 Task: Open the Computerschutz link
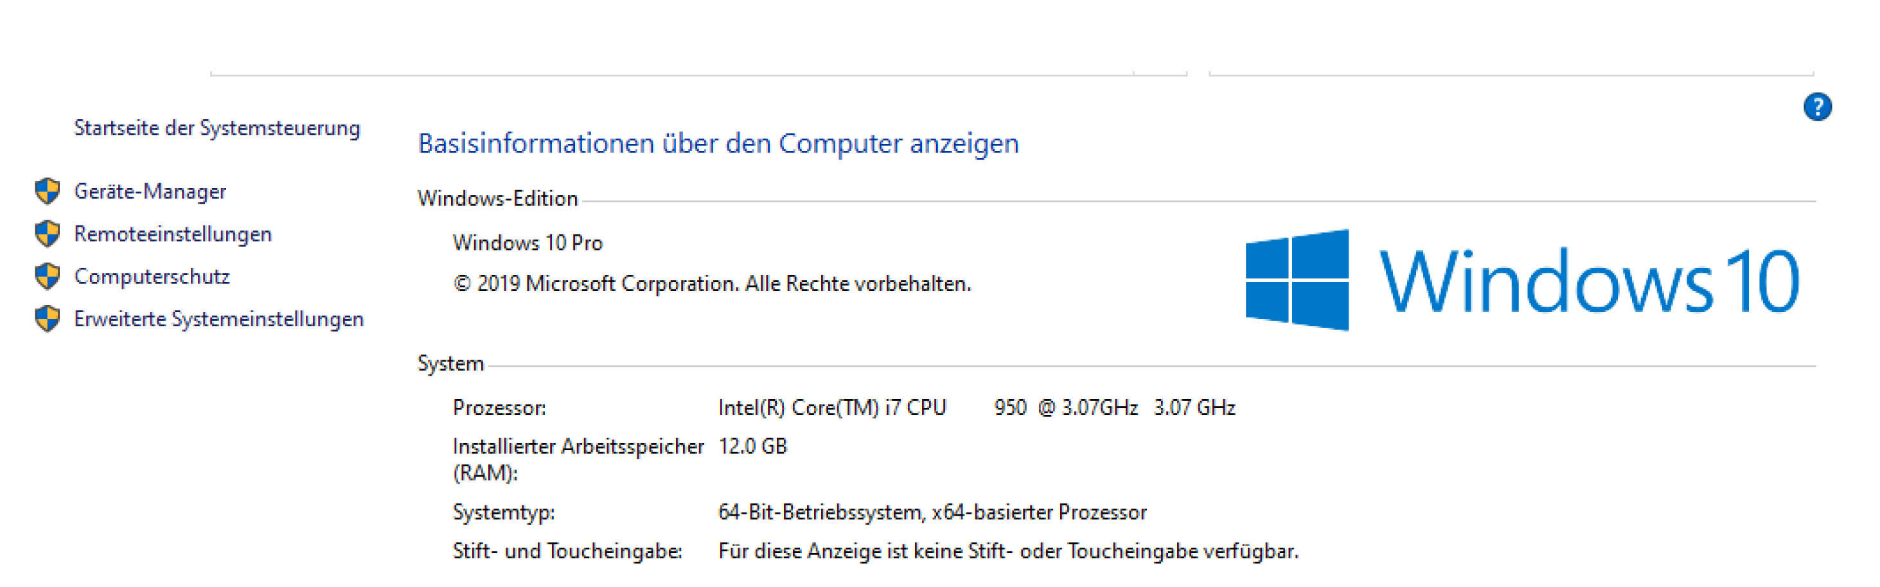[x=152, y=276]
